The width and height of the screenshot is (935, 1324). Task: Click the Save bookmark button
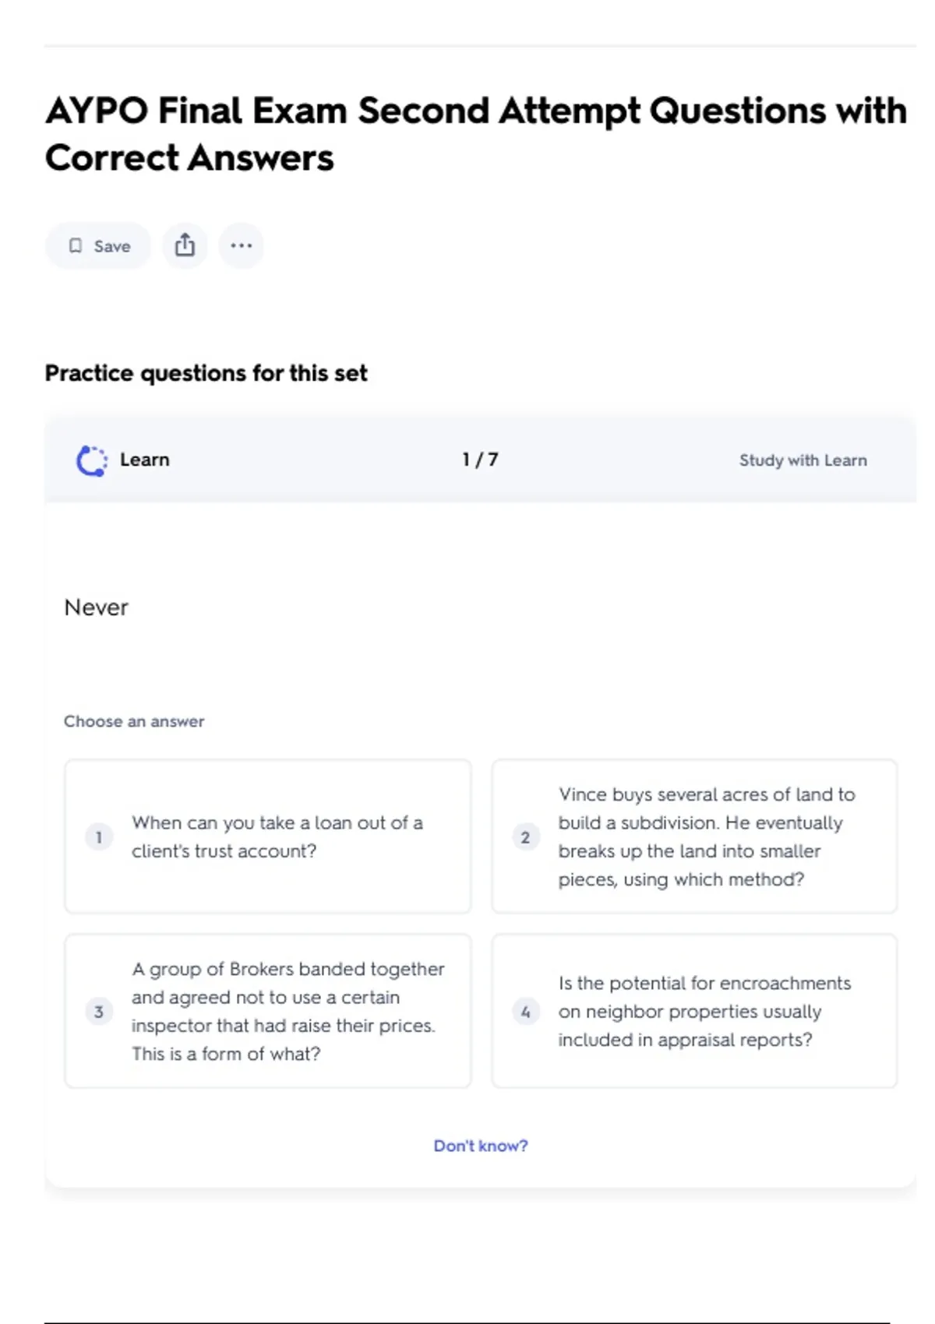[x=98, y=246]
